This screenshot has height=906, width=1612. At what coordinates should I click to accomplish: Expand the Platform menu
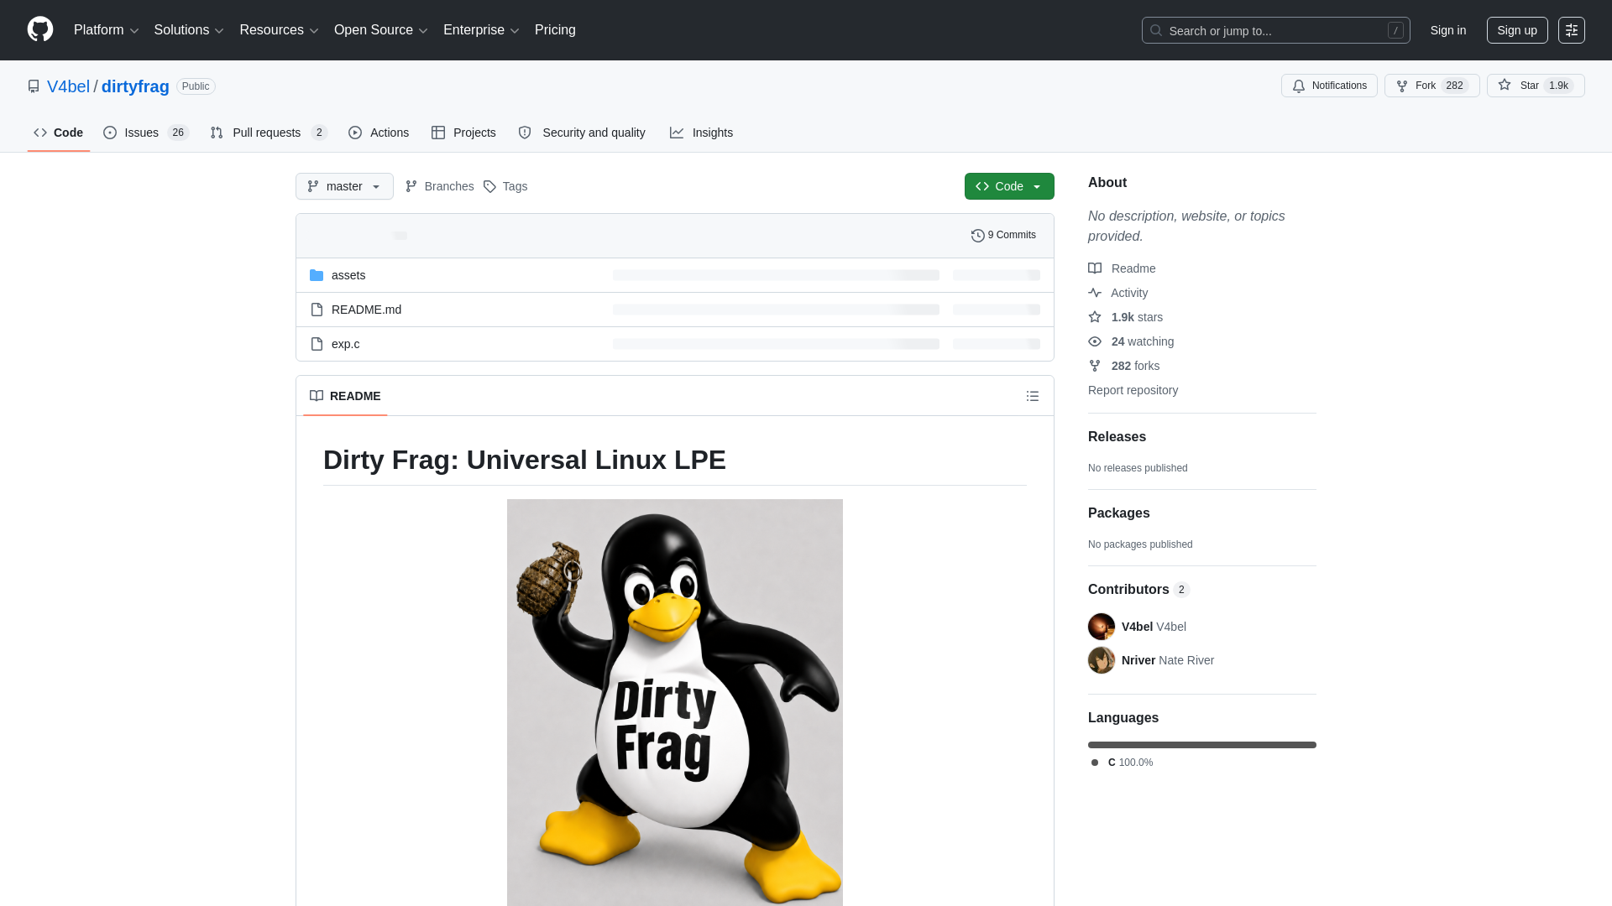[107, 30]
